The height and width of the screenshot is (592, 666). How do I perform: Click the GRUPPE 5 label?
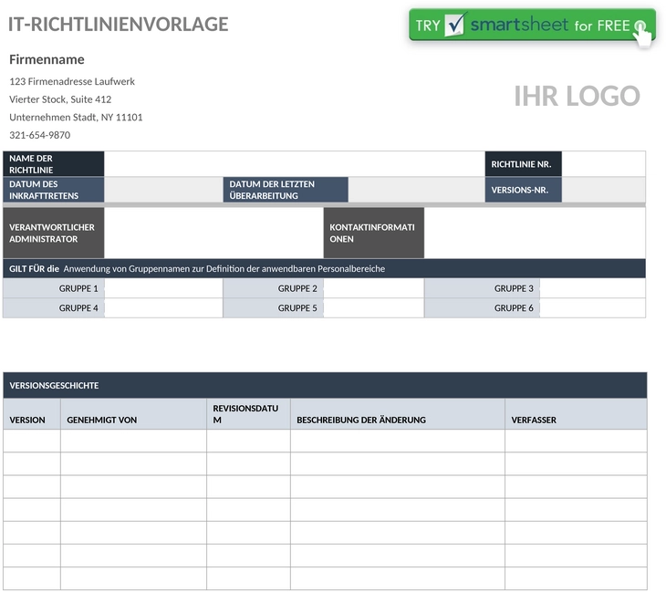pos(273,308)
